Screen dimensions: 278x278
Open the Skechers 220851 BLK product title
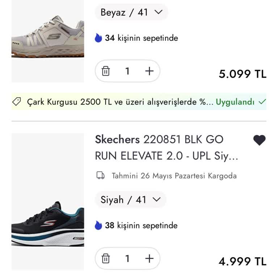coord(167,148)
